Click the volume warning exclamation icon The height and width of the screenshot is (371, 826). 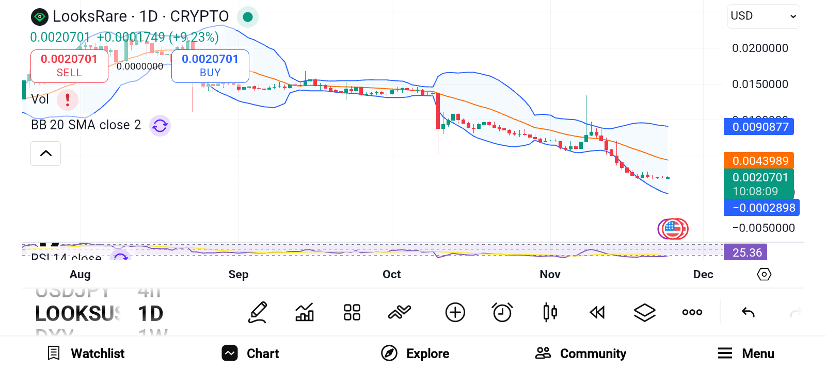pos(68,99)
